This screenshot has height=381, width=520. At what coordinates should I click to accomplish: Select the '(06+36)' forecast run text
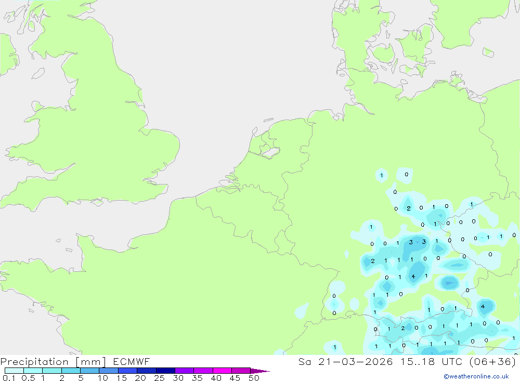tap(493, 361)
